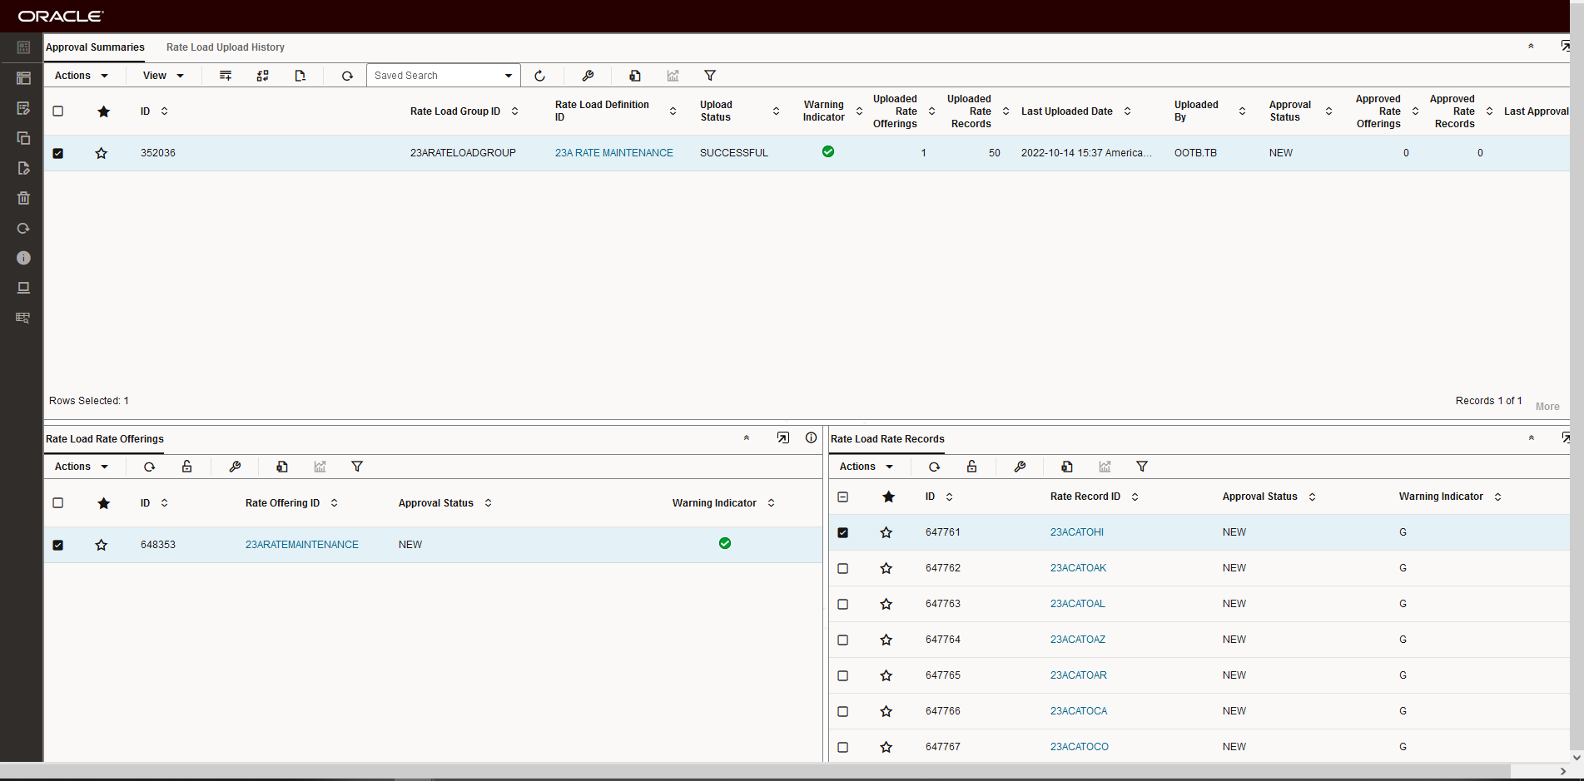Click the trash delete icon in left sidebar

pyautogui.click(x=23, y=198)
